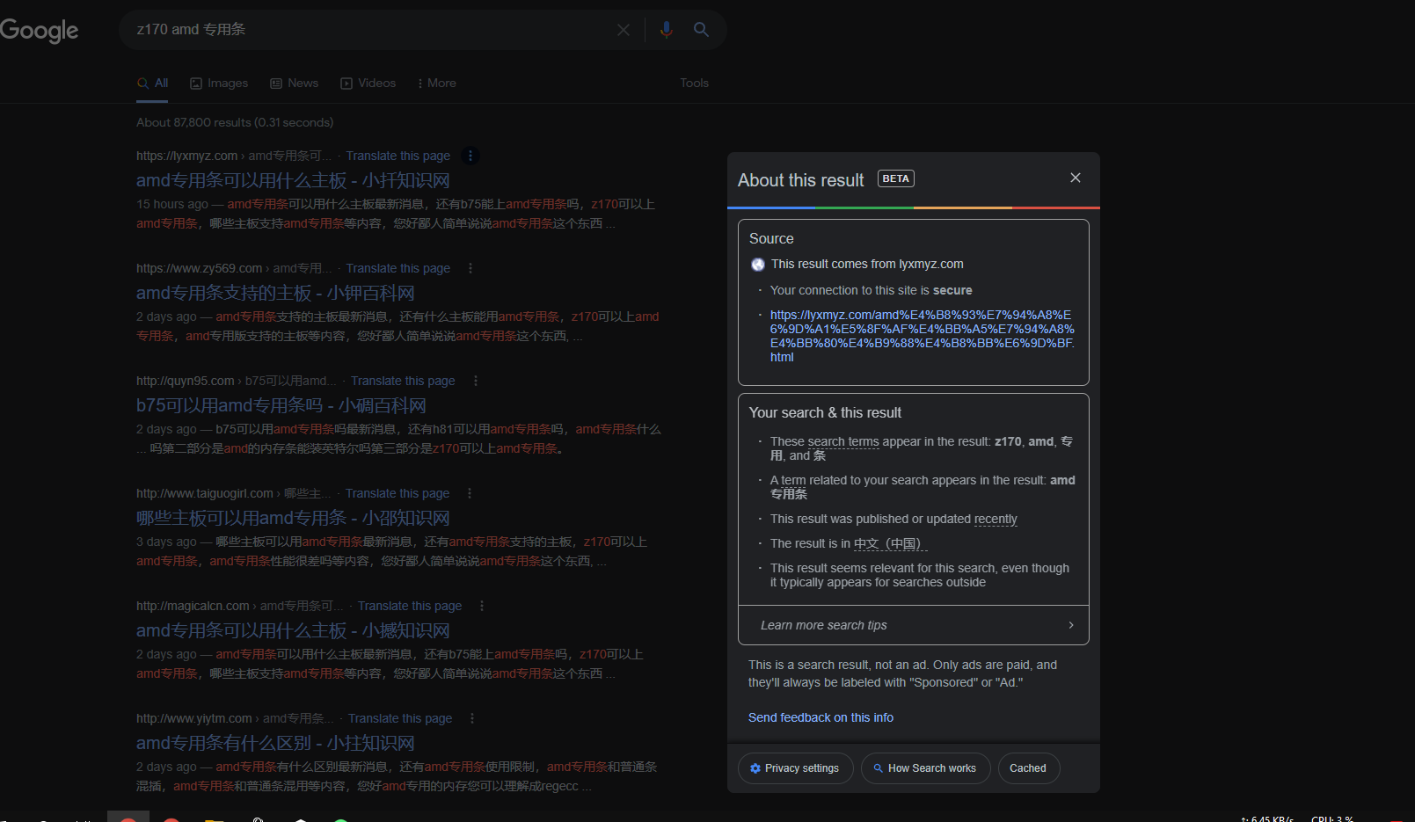
Task: Expand Learn more search tips
Action: pyautogui.click(x=913, y=625)
